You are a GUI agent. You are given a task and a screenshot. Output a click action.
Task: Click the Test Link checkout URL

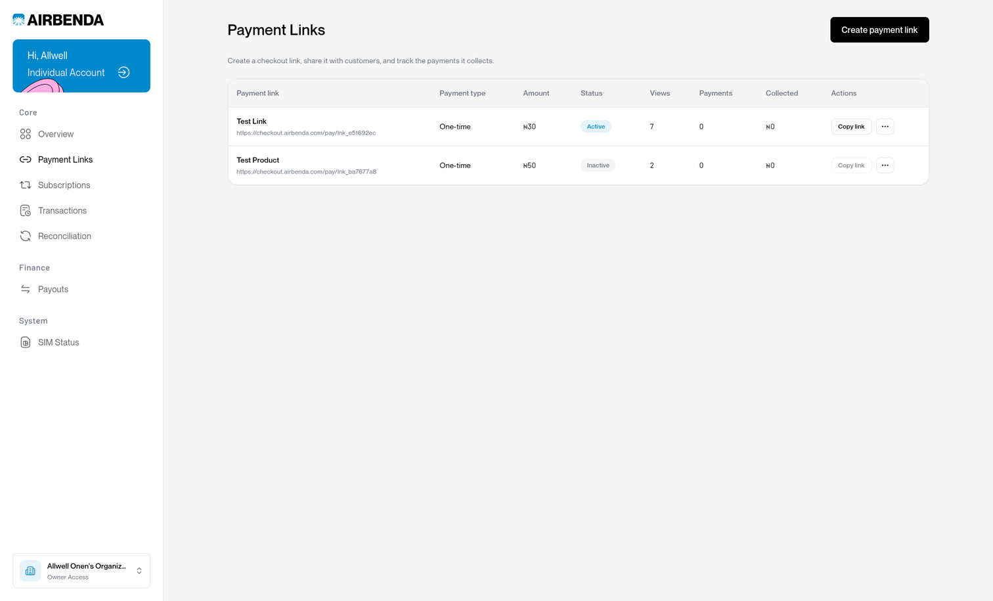[x=306, y=133]
